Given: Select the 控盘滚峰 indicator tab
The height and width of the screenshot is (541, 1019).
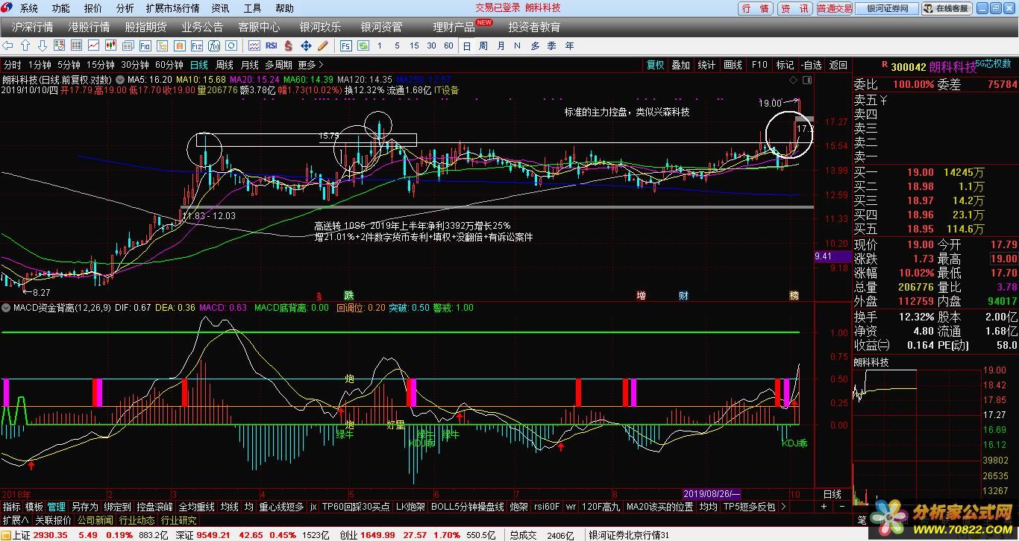Looking at the screenshot, I should pyautogui.click(x=154, y=507).
